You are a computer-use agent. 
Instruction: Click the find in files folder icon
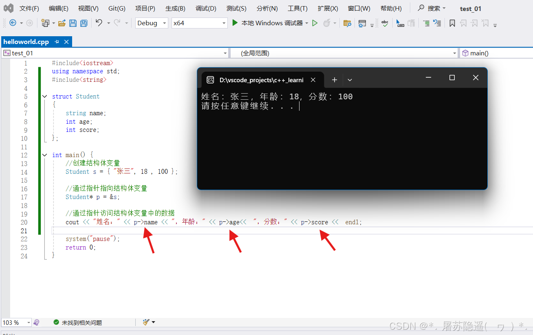point(347,23)
